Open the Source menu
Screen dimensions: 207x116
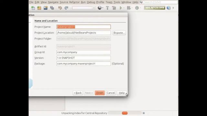click(64, 2)
